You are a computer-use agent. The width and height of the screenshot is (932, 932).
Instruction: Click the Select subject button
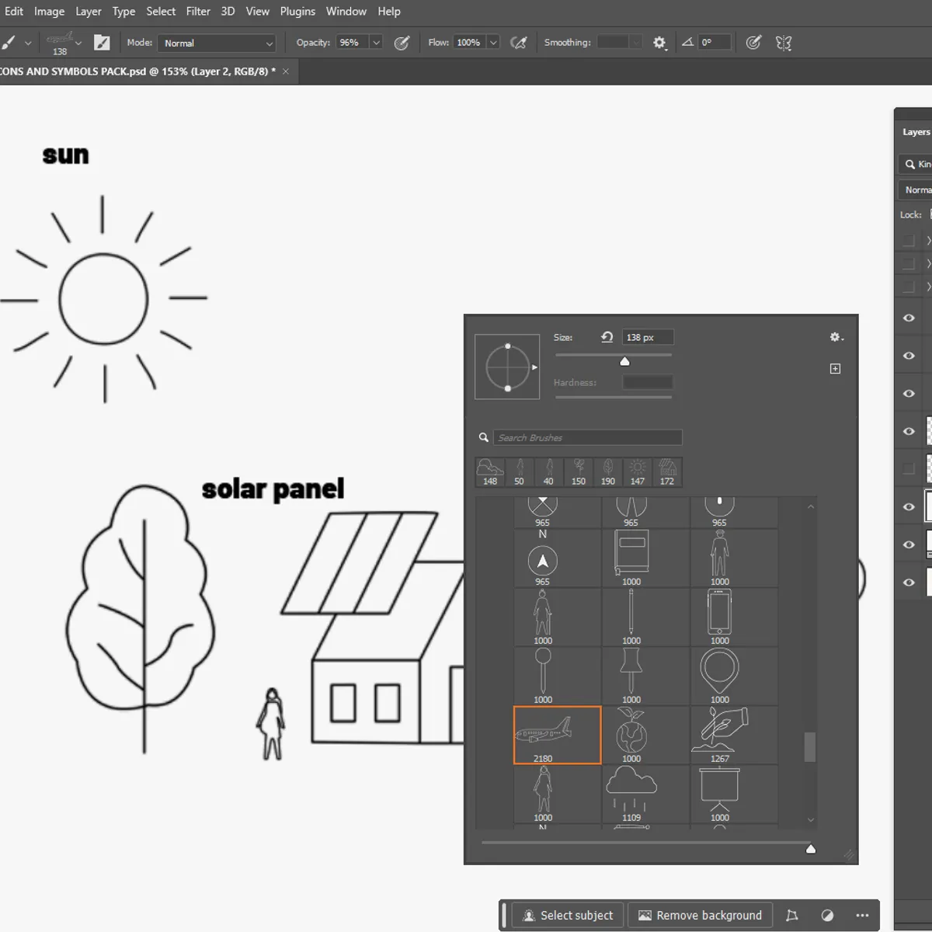[568, 915]
